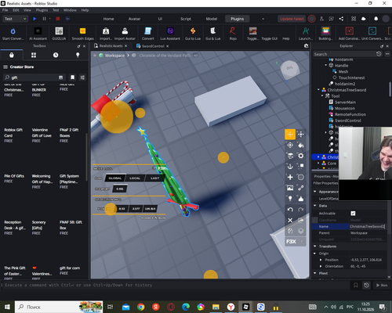
Task: Expand the Core model in Explorer
Action: pyautogui.click(x=318, y=164)
